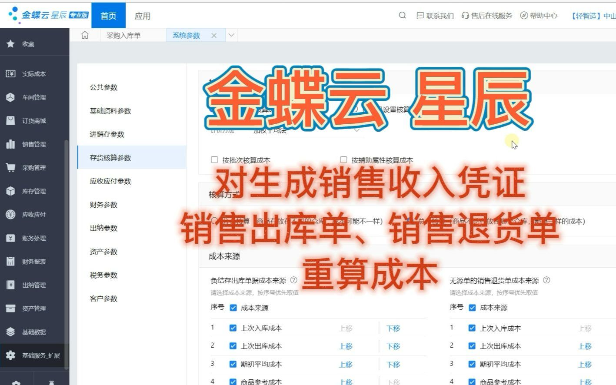Image resolution: width=616 pixels, height=385 pixels.
Task: Click the 联系我们 chat icon
Action: tap(420, 16)
